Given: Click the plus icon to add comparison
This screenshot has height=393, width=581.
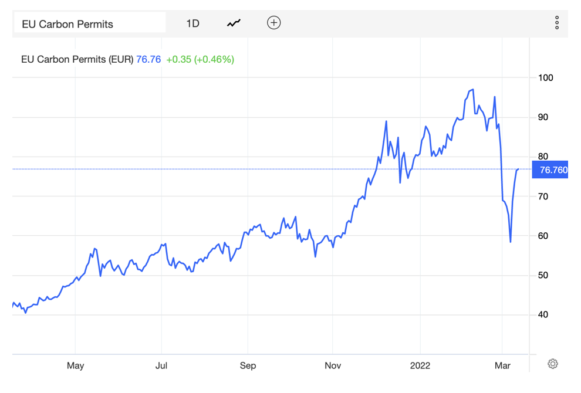Looking at the screenshot, I should 273,23.
